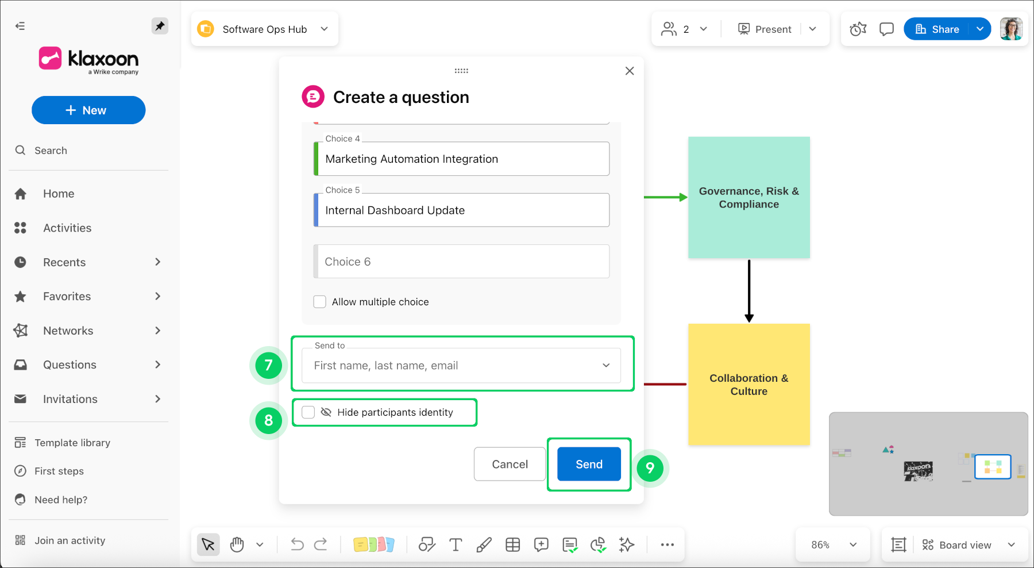Image resolution: width=1034 pixels, height=568 pixels.
Task: Start the timer from the top bar
Action: click(x=858, y=28)
